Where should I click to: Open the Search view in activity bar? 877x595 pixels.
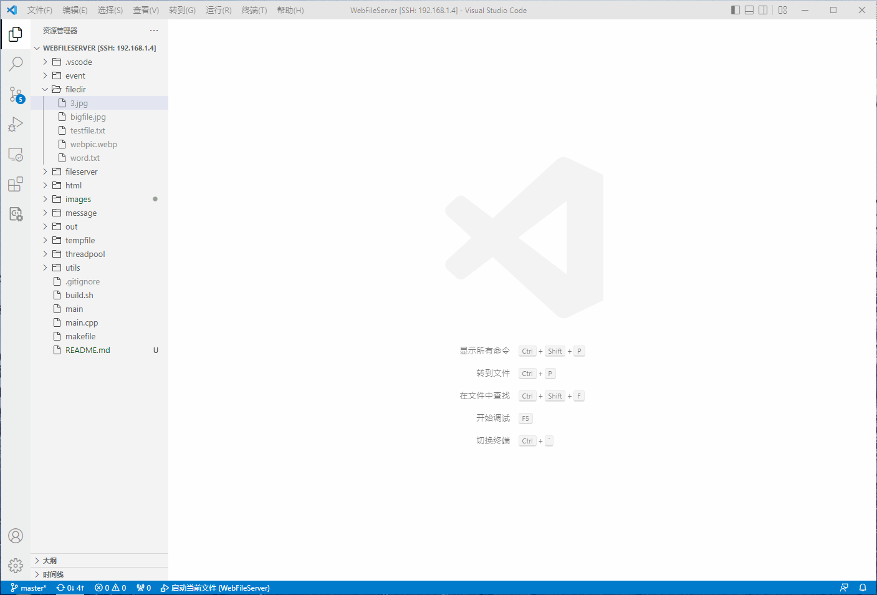[x=16, y=64]
